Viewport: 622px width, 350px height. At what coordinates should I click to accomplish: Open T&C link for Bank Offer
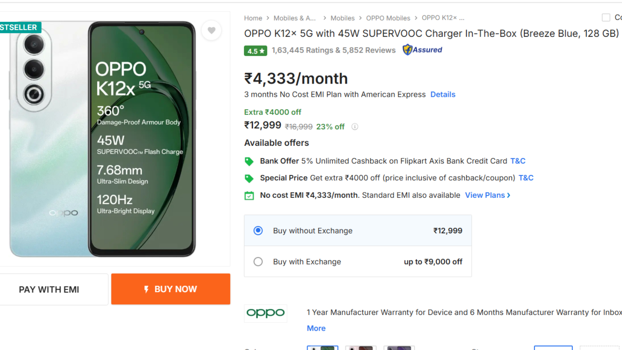point(518,161)
